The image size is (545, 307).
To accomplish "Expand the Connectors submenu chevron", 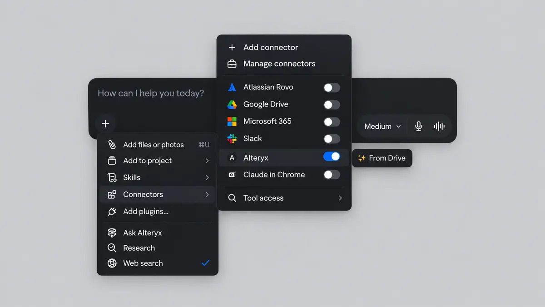I will pos(207,195).
